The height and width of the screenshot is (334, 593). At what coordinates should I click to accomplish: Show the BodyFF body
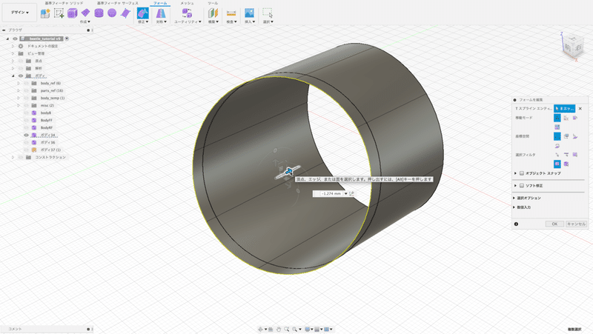tap(26, 120)
